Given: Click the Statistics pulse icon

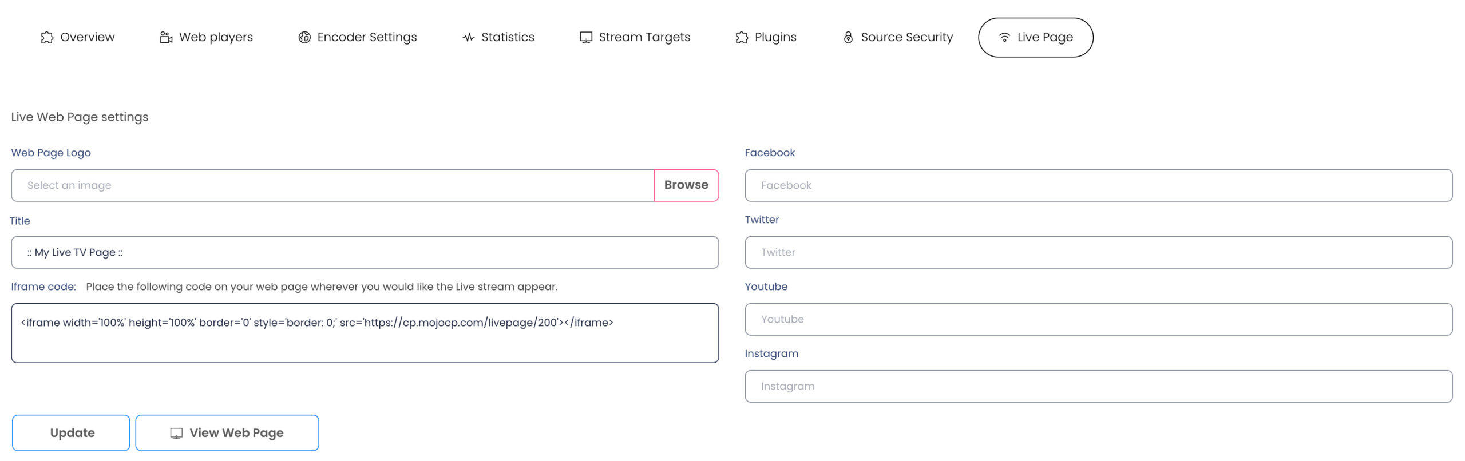Looking at the screenshot, I should coord(469,38).
